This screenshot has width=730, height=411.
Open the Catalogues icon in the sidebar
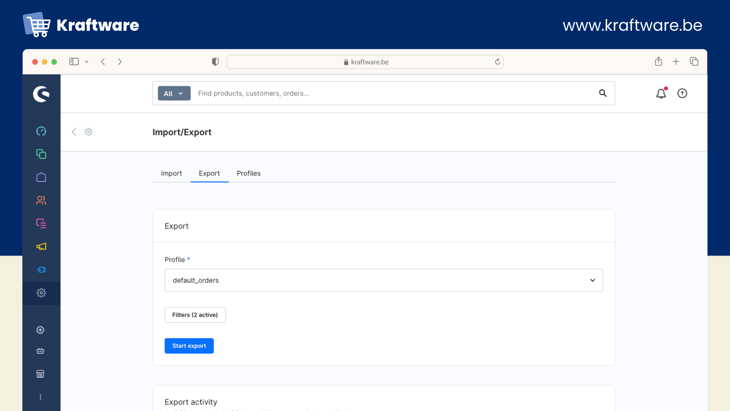[41, 154]
